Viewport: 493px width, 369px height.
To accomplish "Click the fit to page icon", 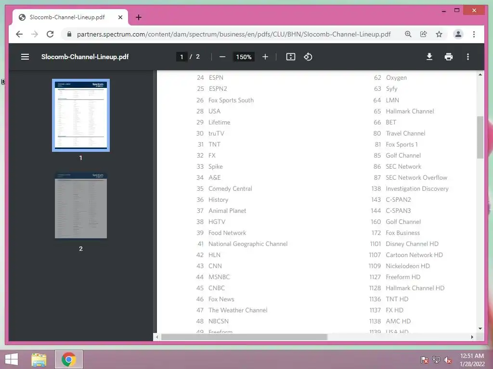I will pos(290,57).
